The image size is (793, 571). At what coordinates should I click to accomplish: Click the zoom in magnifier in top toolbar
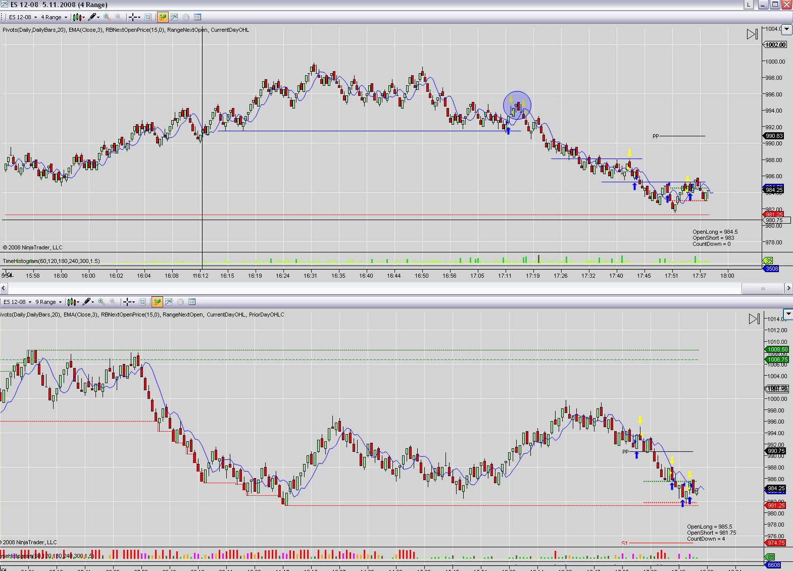coord(107,17)
